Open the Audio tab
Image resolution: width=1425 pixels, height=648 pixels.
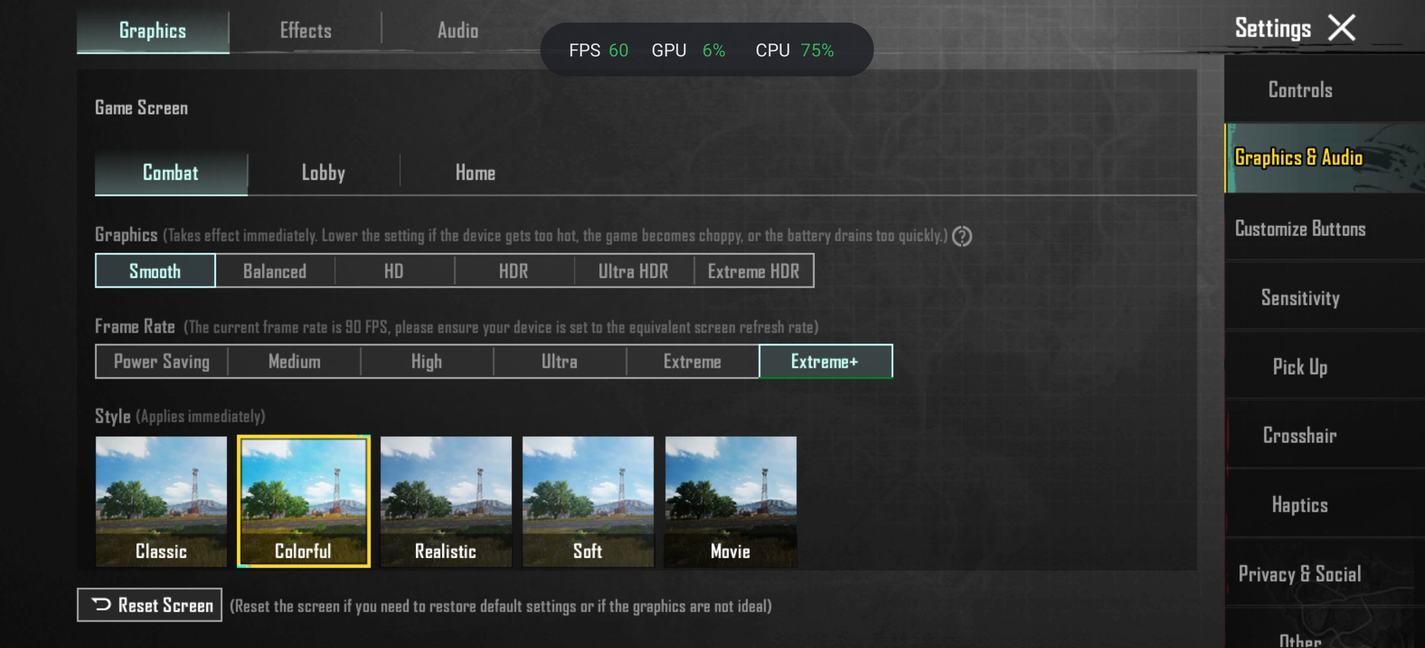pyautogui.click(x=457, y=30)
